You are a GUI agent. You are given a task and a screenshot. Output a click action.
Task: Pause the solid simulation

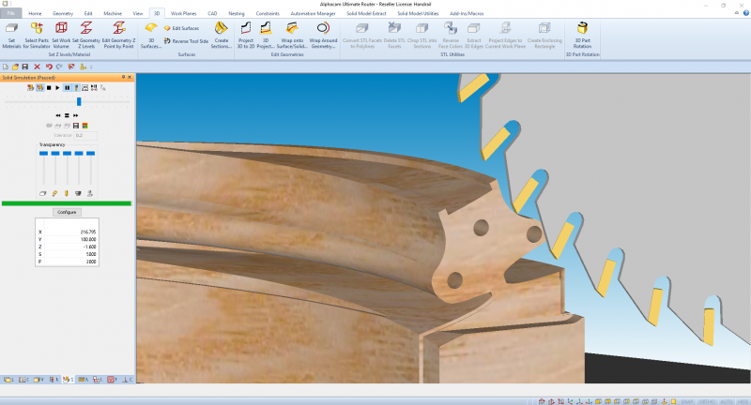pos(67,87)
